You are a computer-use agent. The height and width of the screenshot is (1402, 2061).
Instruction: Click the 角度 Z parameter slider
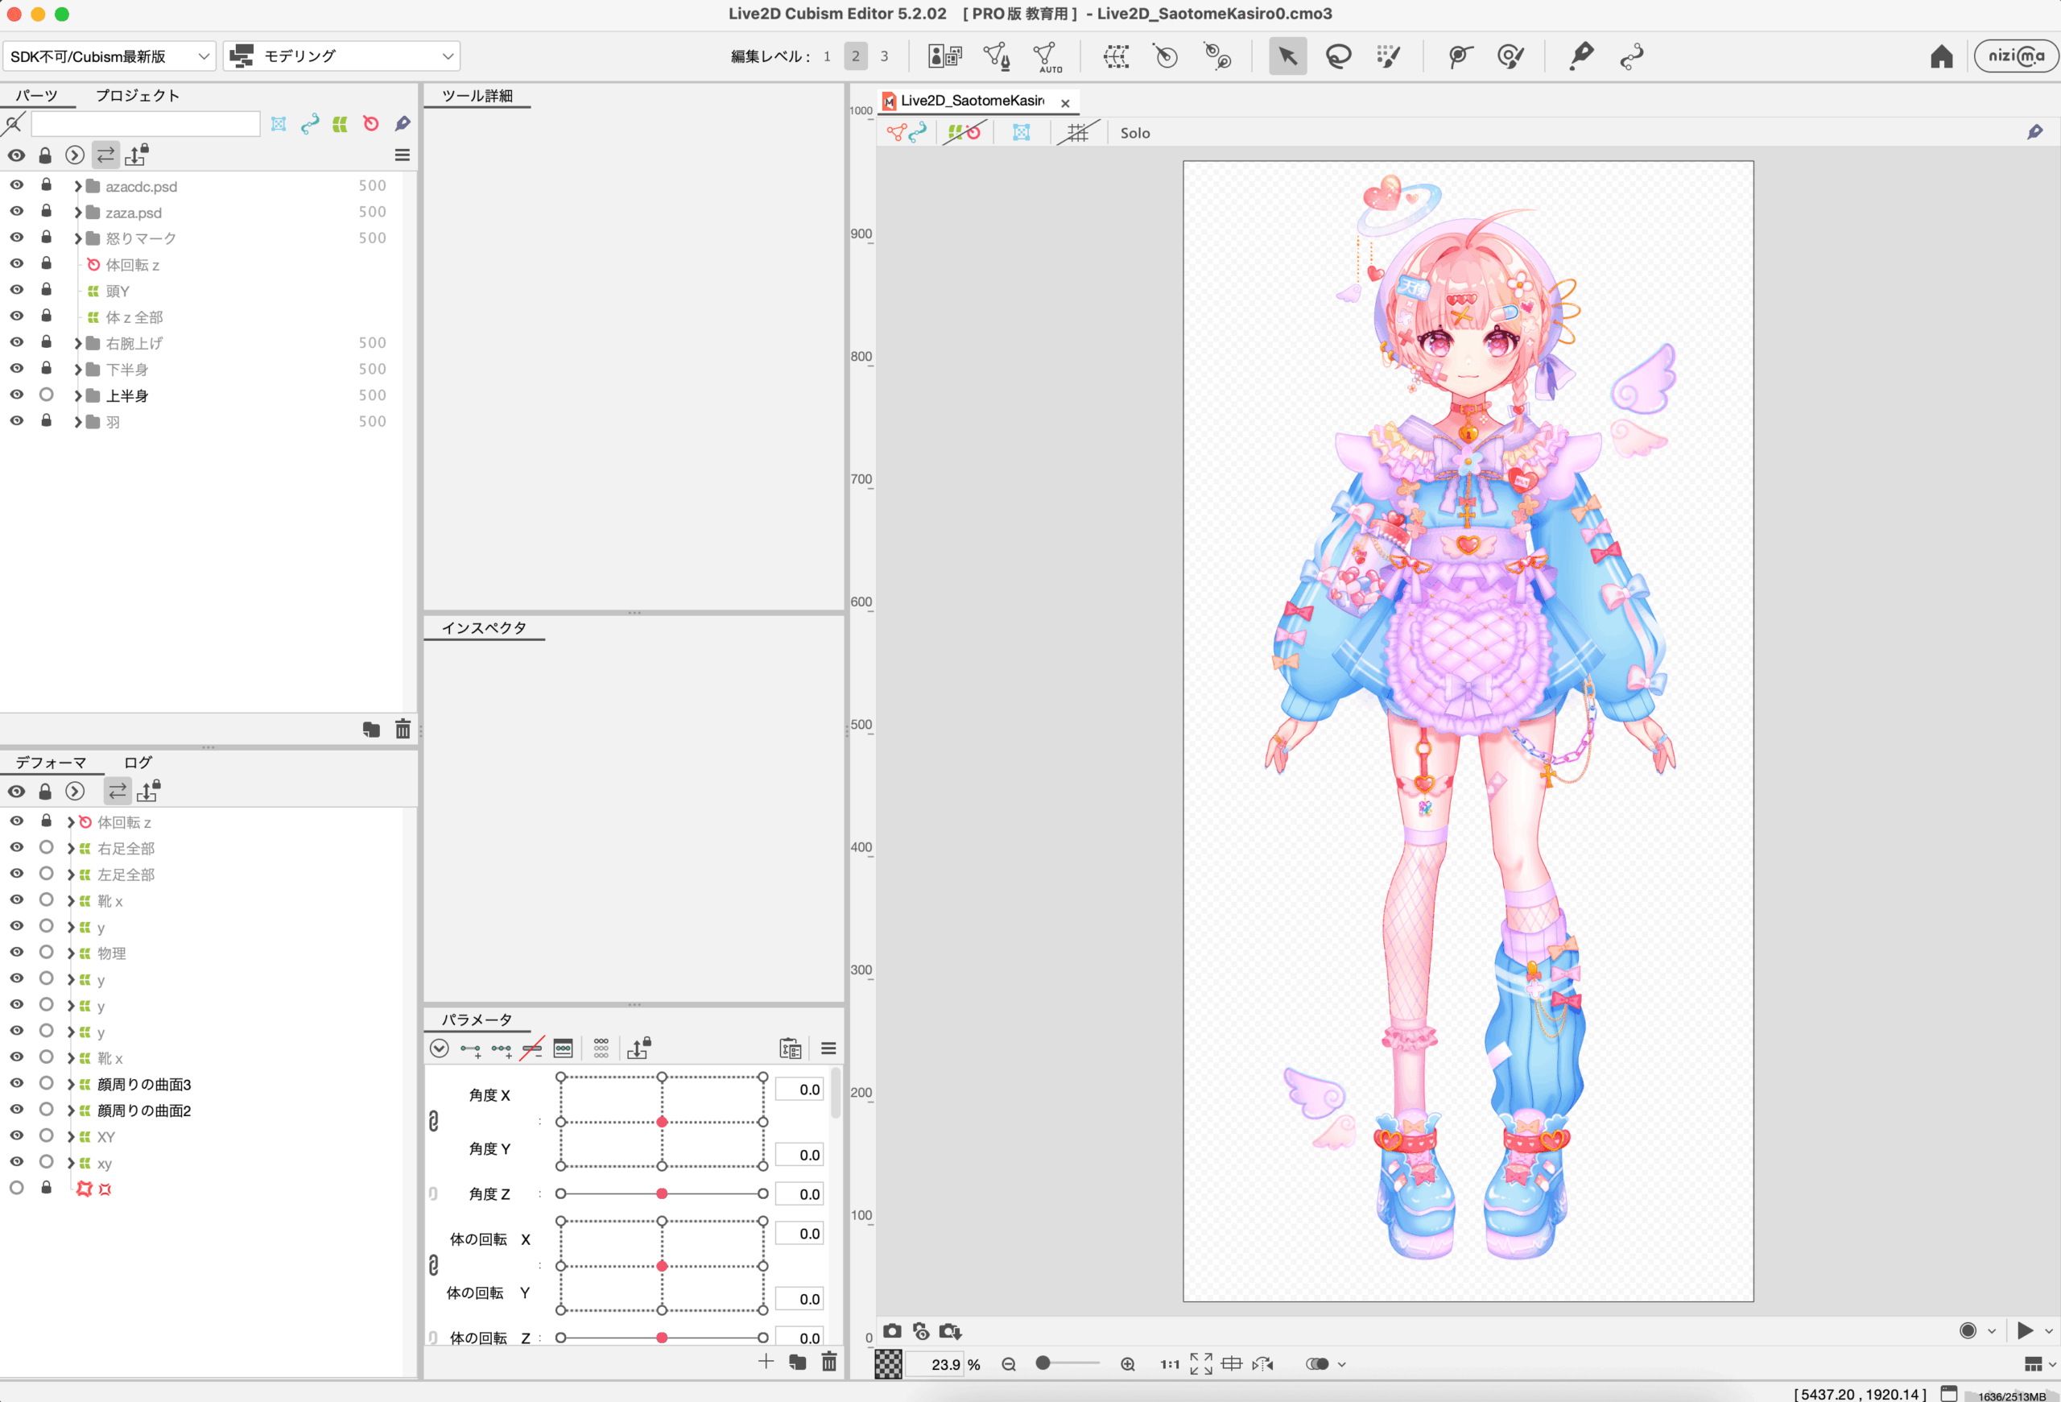662,1193
